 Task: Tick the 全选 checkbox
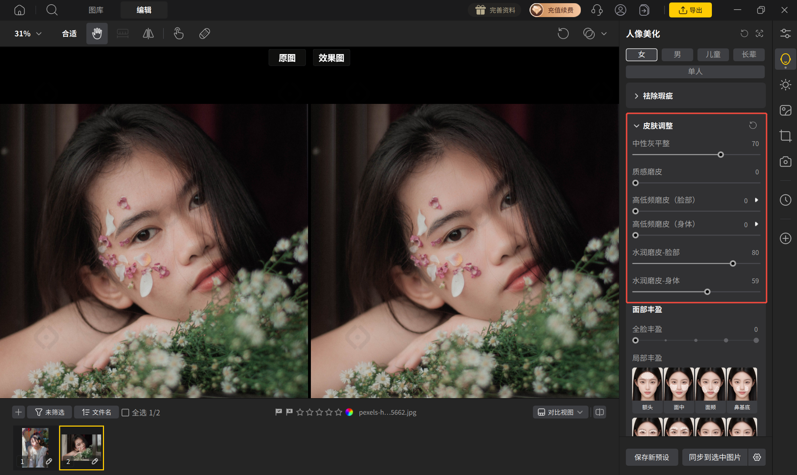[x=125, y=412]
